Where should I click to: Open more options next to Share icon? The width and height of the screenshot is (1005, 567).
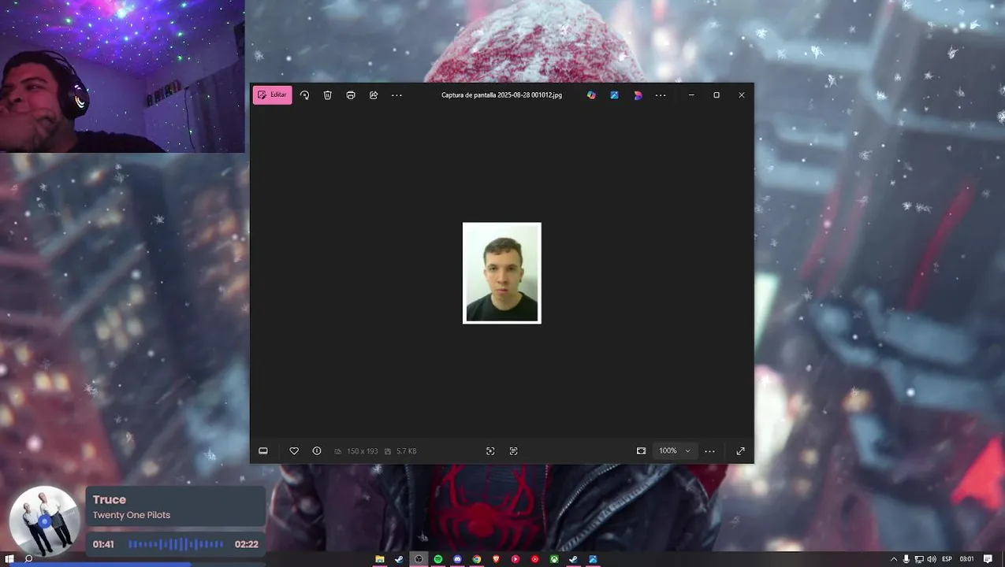coord(396,94)
